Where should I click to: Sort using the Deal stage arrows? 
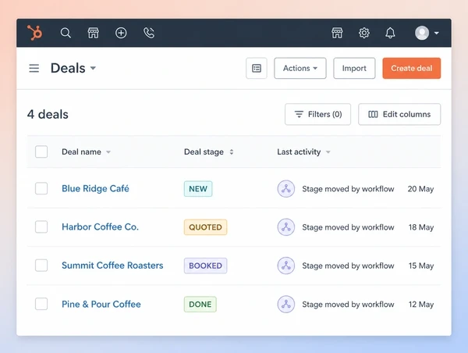point(232,152)
